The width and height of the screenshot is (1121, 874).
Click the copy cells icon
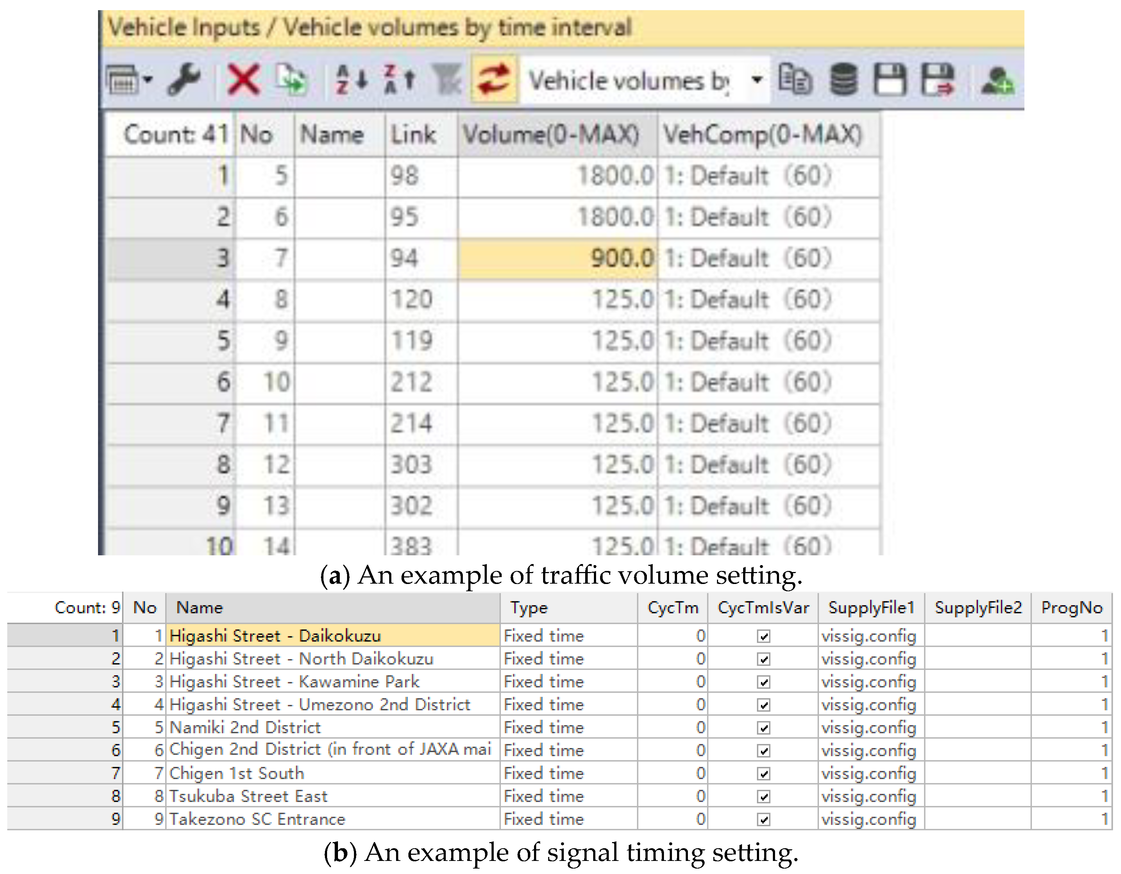(795, 79)
